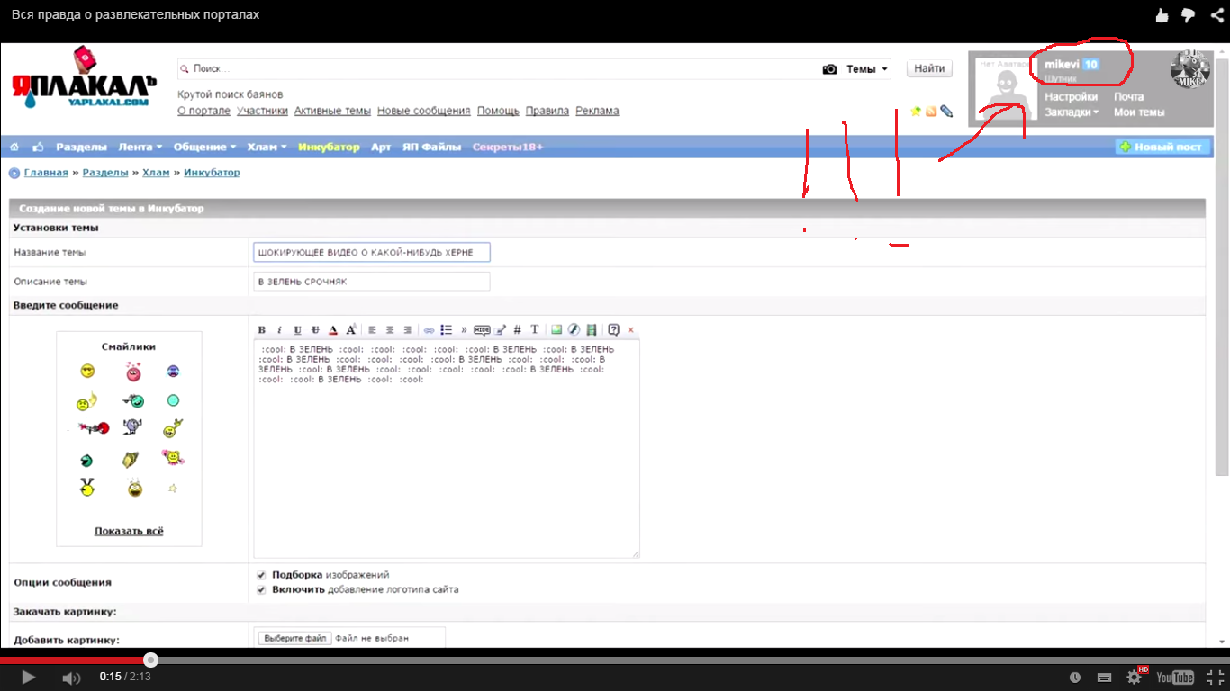This screenshot has width=1230, height=691.
Task: Open the Новые сообщения link
Action: coord(423,111)
